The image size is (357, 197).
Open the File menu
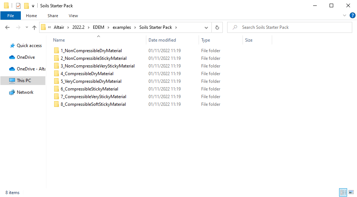(11, 16)
